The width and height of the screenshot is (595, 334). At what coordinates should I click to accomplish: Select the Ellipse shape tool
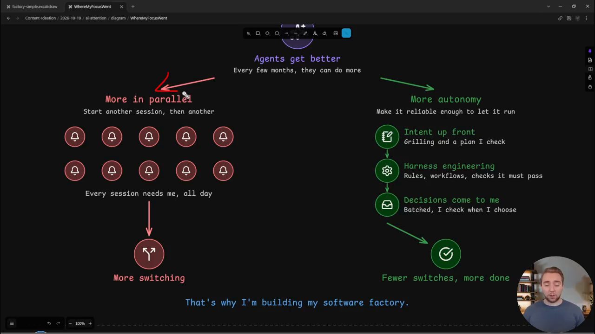277,33
